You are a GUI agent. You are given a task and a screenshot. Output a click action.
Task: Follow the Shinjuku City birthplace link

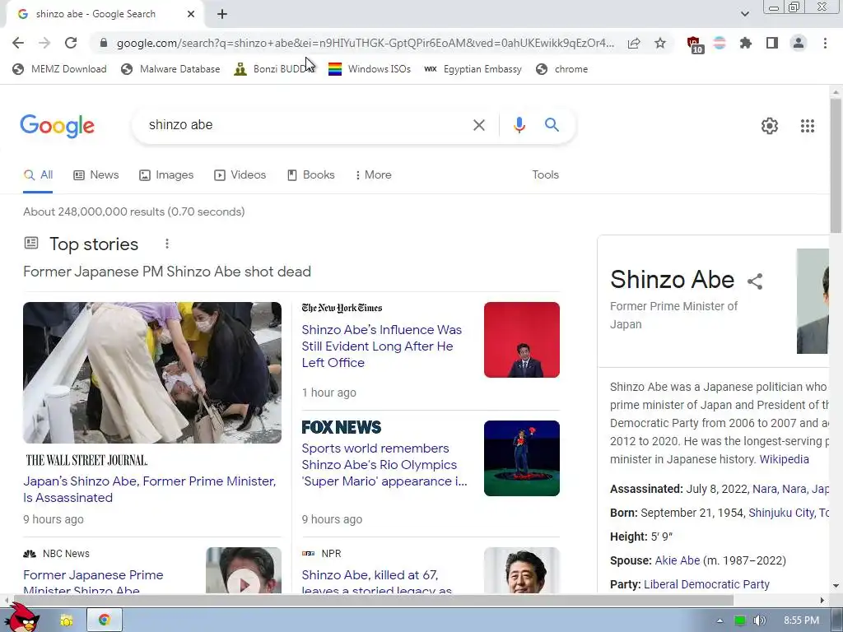(788, 513)
